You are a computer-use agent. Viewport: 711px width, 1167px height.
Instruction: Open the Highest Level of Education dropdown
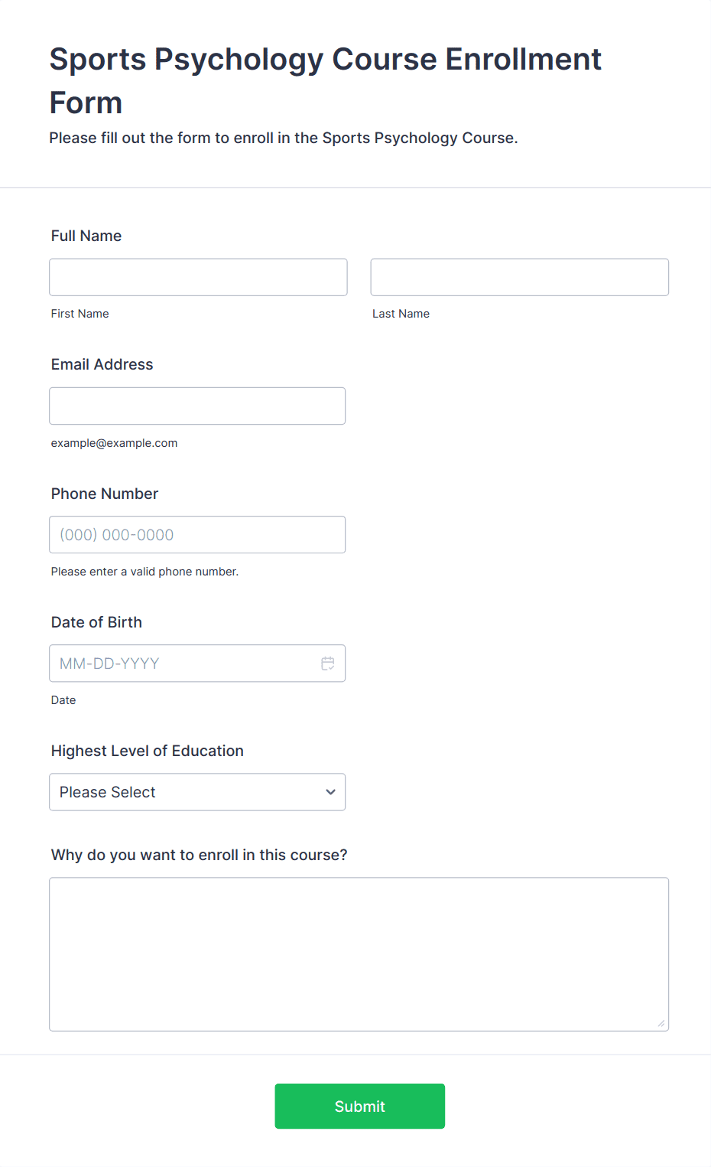(197, 792)
